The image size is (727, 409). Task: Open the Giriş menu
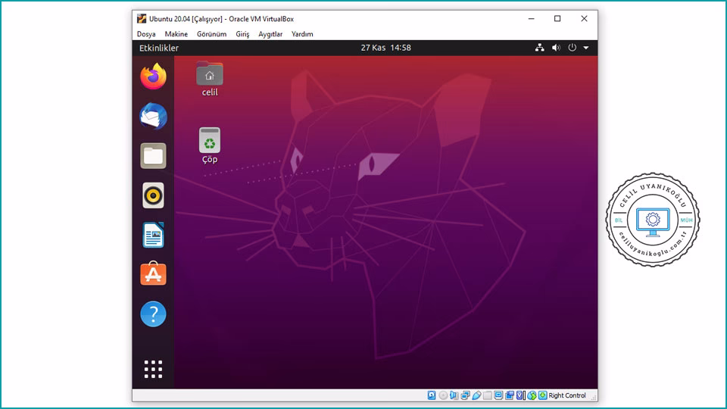pyautogui.click(x=242, y=34)
